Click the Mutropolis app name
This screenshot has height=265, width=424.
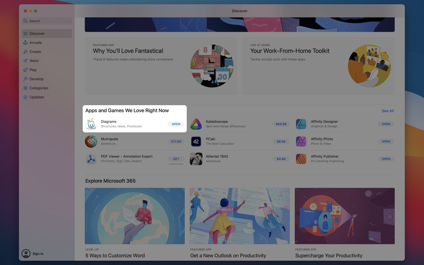110,139
